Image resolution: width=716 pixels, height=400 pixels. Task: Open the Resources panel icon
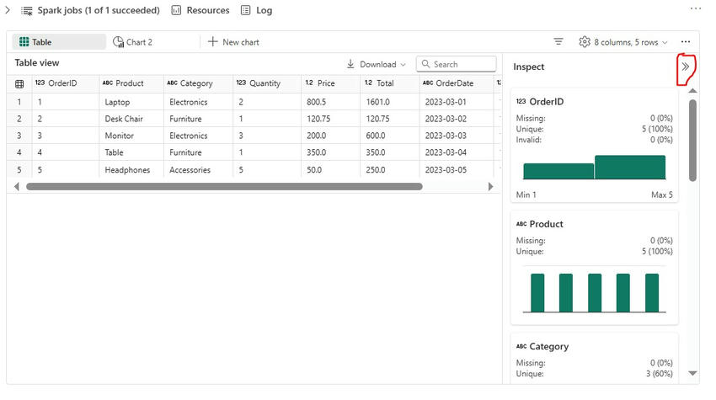click(176, 10)
